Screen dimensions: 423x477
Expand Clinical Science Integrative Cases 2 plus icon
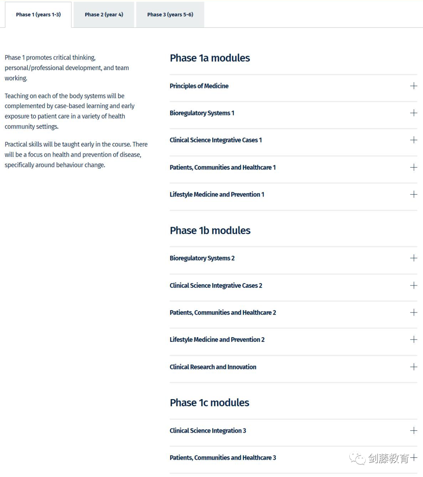(414, 285)
